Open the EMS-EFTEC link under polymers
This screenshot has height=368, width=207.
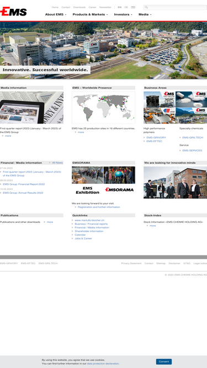tap(154, 141)
